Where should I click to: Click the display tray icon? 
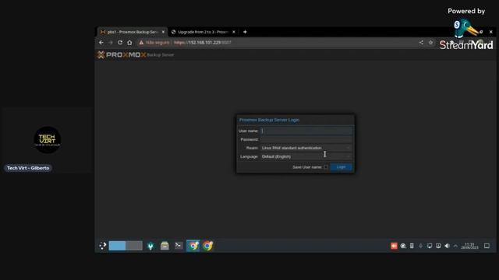(430, 246)
